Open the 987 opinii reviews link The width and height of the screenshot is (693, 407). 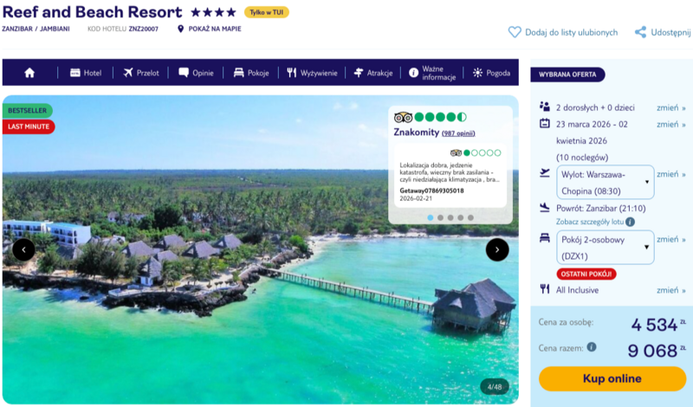pyautogui.click(x=458, y=133)
